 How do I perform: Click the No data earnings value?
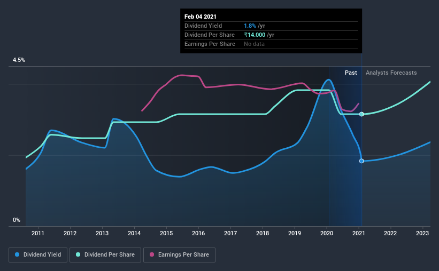pyautogui.click(x=254, y=44)
